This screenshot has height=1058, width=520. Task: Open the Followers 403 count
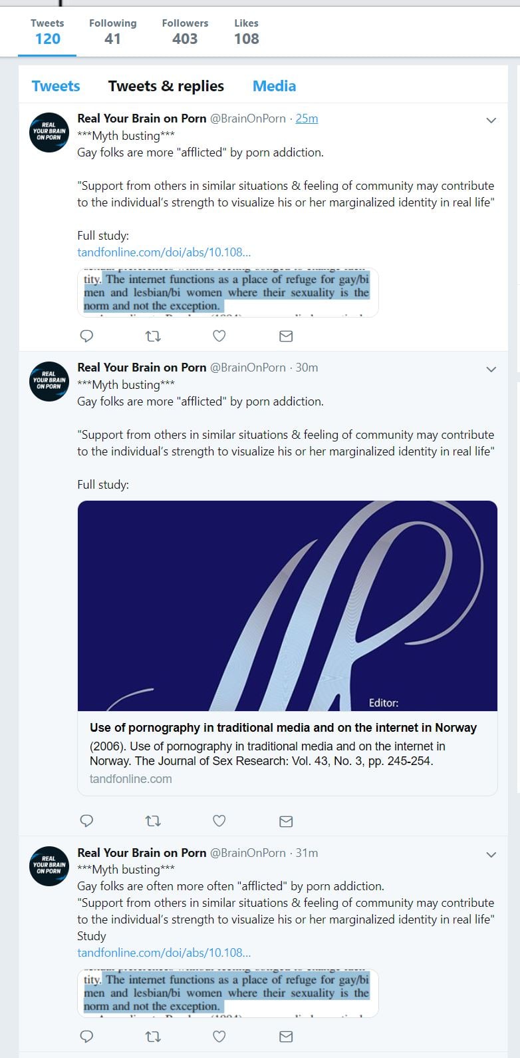(185, 31)
